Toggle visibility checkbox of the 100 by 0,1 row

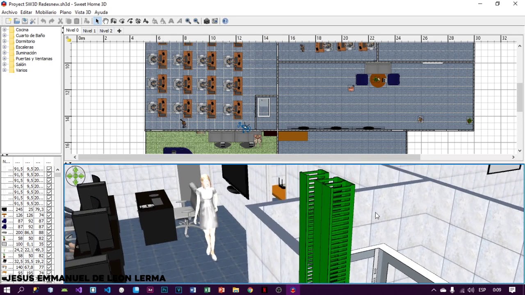[x=49, y=244]
